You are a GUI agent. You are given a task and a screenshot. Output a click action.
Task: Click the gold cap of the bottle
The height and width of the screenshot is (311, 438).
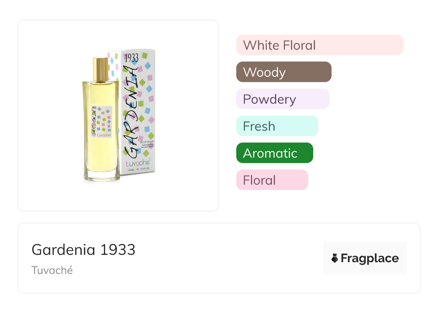pyautogui.click(x=101, y=69)
